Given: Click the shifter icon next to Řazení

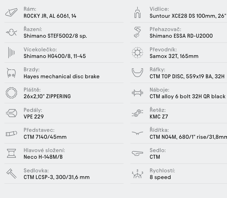Looking at the screenshot, I should point(11,32).
